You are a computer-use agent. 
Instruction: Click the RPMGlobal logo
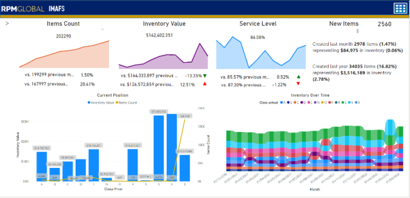click(x=22, y=9)
